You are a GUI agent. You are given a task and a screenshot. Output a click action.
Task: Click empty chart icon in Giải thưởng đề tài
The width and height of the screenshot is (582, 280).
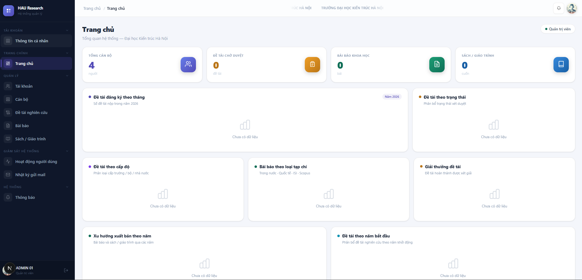click(x=495, y=194)
